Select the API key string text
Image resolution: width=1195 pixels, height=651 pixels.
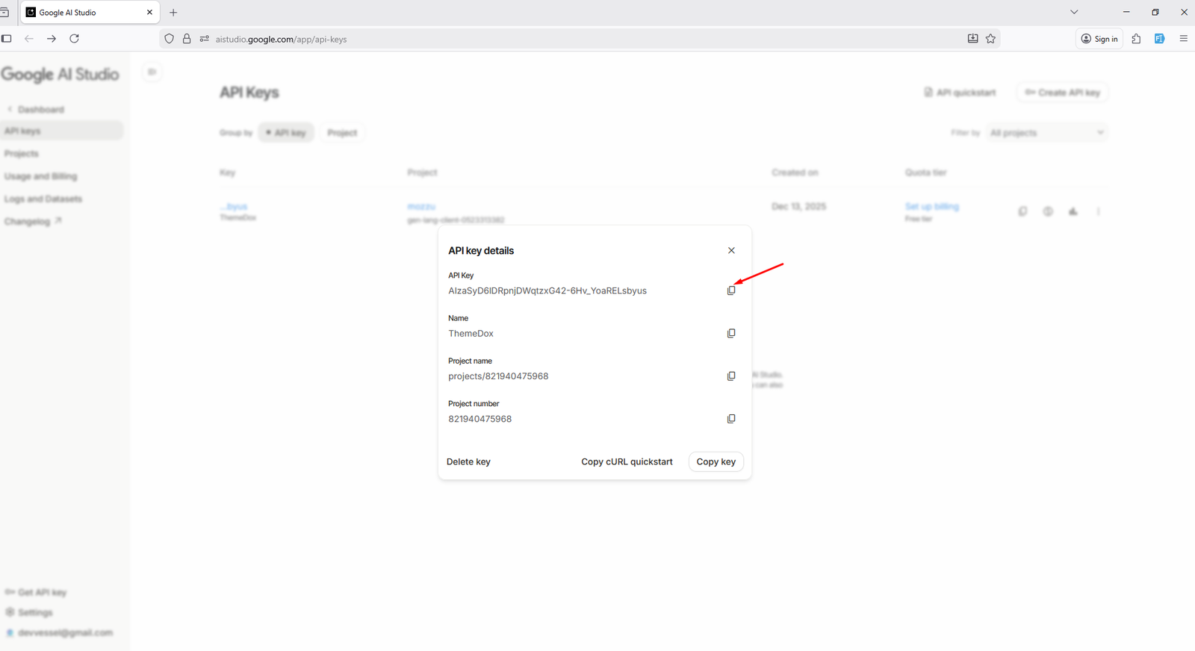coord(547,290)
